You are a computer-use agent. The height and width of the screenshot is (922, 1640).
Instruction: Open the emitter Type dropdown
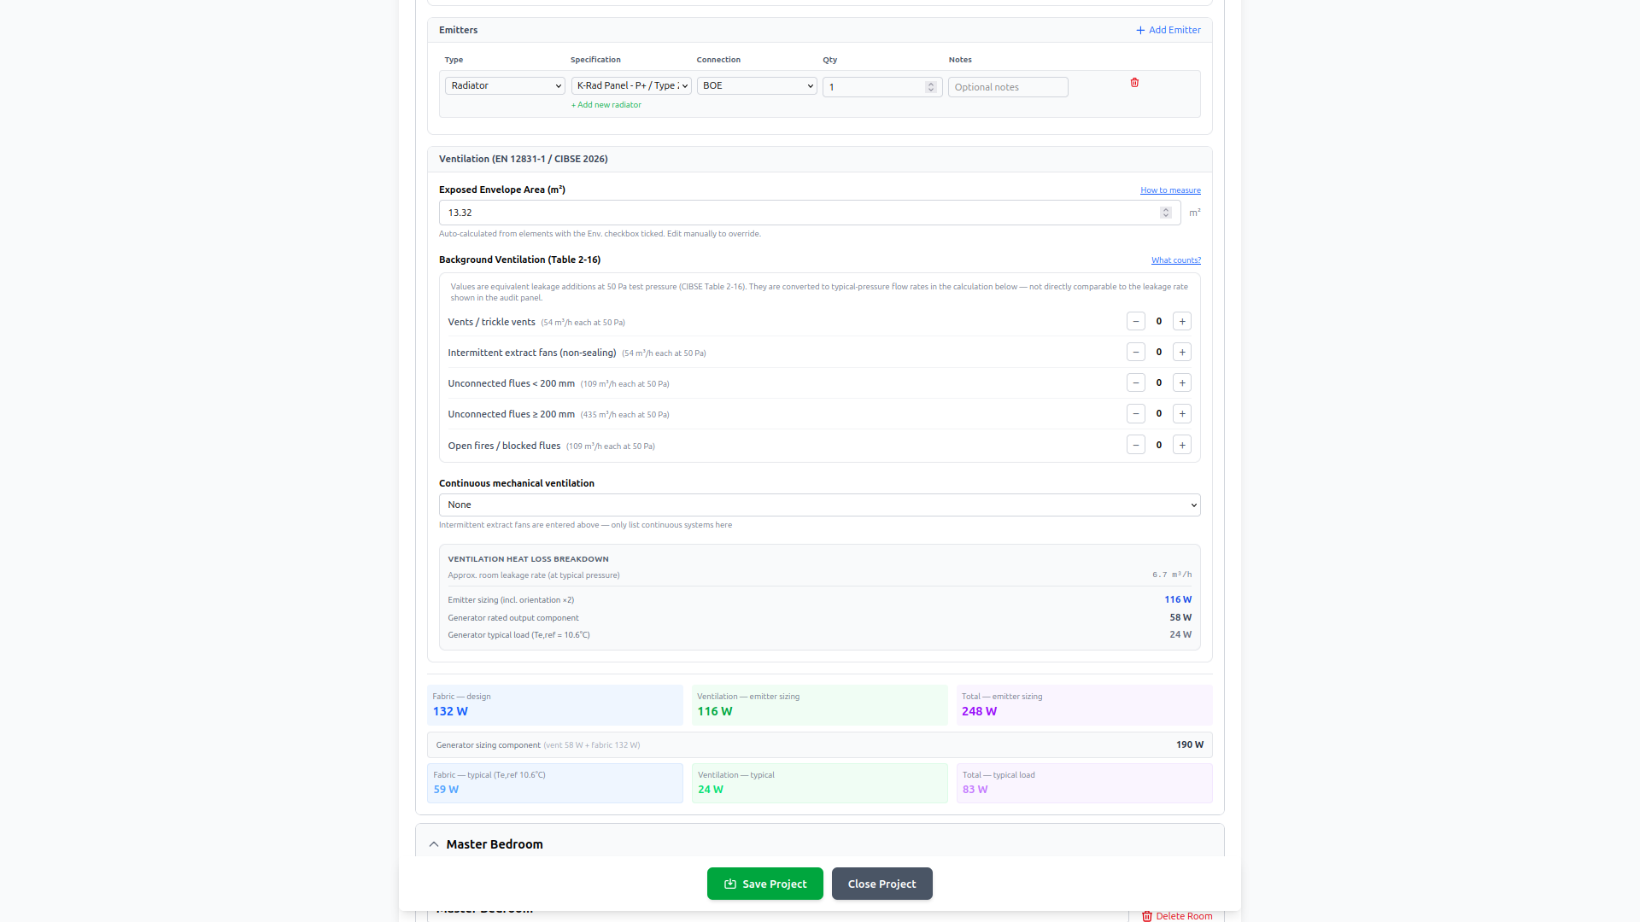(x=505, y=86)
